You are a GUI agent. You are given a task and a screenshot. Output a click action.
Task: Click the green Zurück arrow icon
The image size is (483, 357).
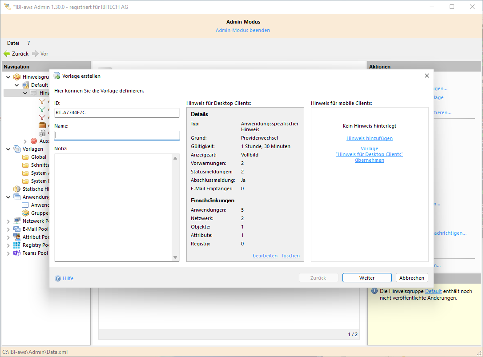tap(7, 54)
